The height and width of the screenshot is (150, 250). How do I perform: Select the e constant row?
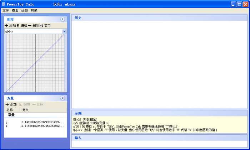(35, 126)
